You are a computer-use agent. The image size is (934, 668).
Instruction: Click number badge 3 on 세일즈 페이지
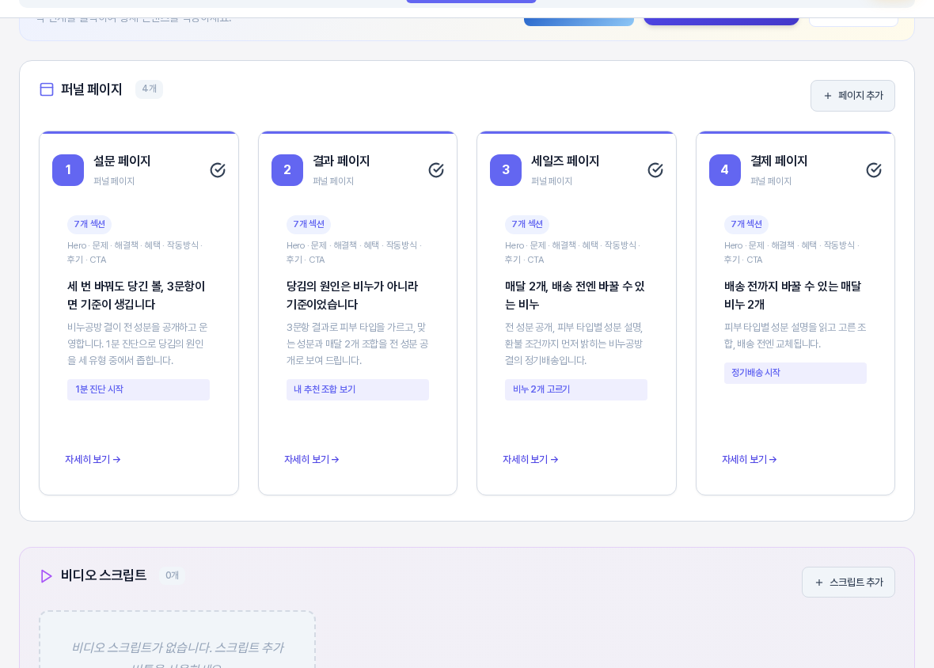point(506,169)
